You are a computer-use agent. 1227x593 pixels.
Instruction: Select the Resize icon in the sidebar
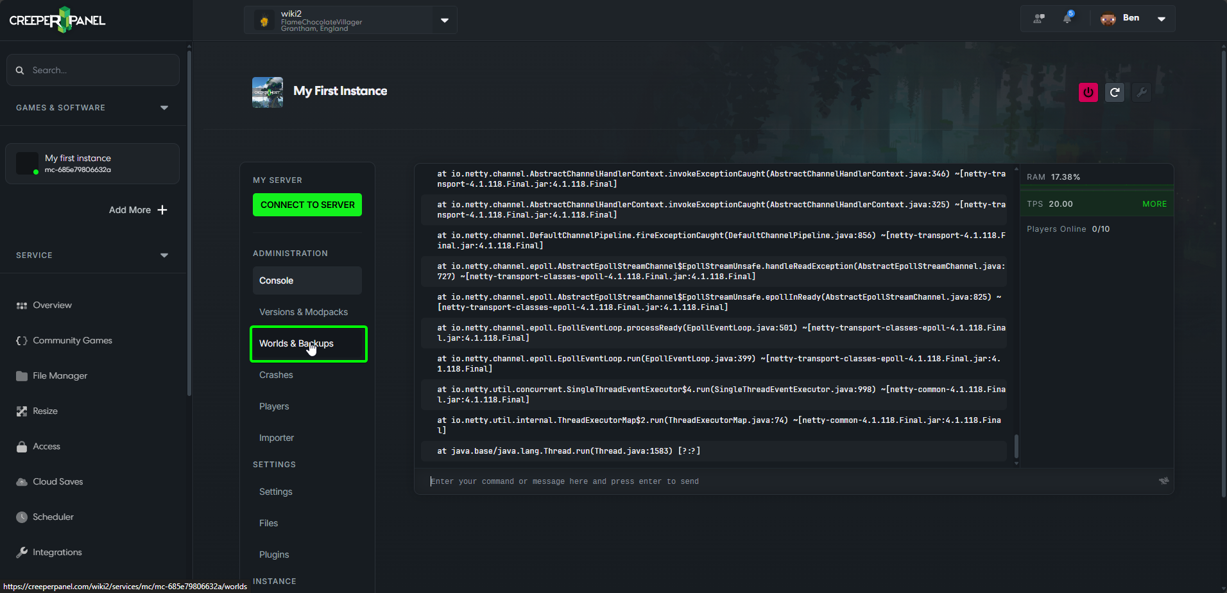(x=21, y=411)
